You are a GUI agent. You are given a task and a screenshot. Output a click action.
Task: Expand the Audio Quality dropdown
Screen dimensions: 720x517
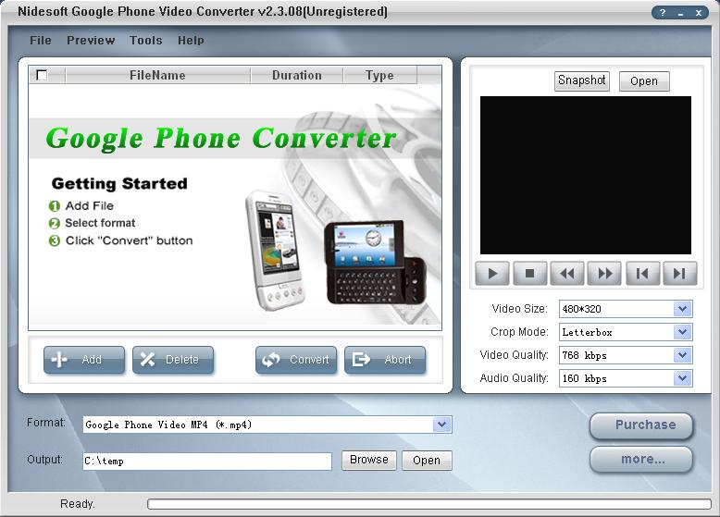(682, 378)
